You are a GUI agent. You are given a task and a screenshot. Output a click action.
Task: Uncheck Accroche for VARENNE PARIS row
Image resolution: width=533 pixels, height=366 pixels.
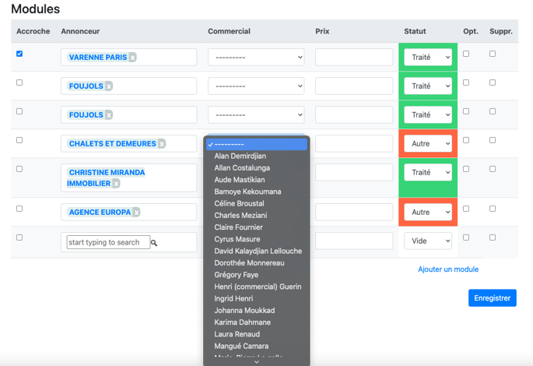coord(19,54)
